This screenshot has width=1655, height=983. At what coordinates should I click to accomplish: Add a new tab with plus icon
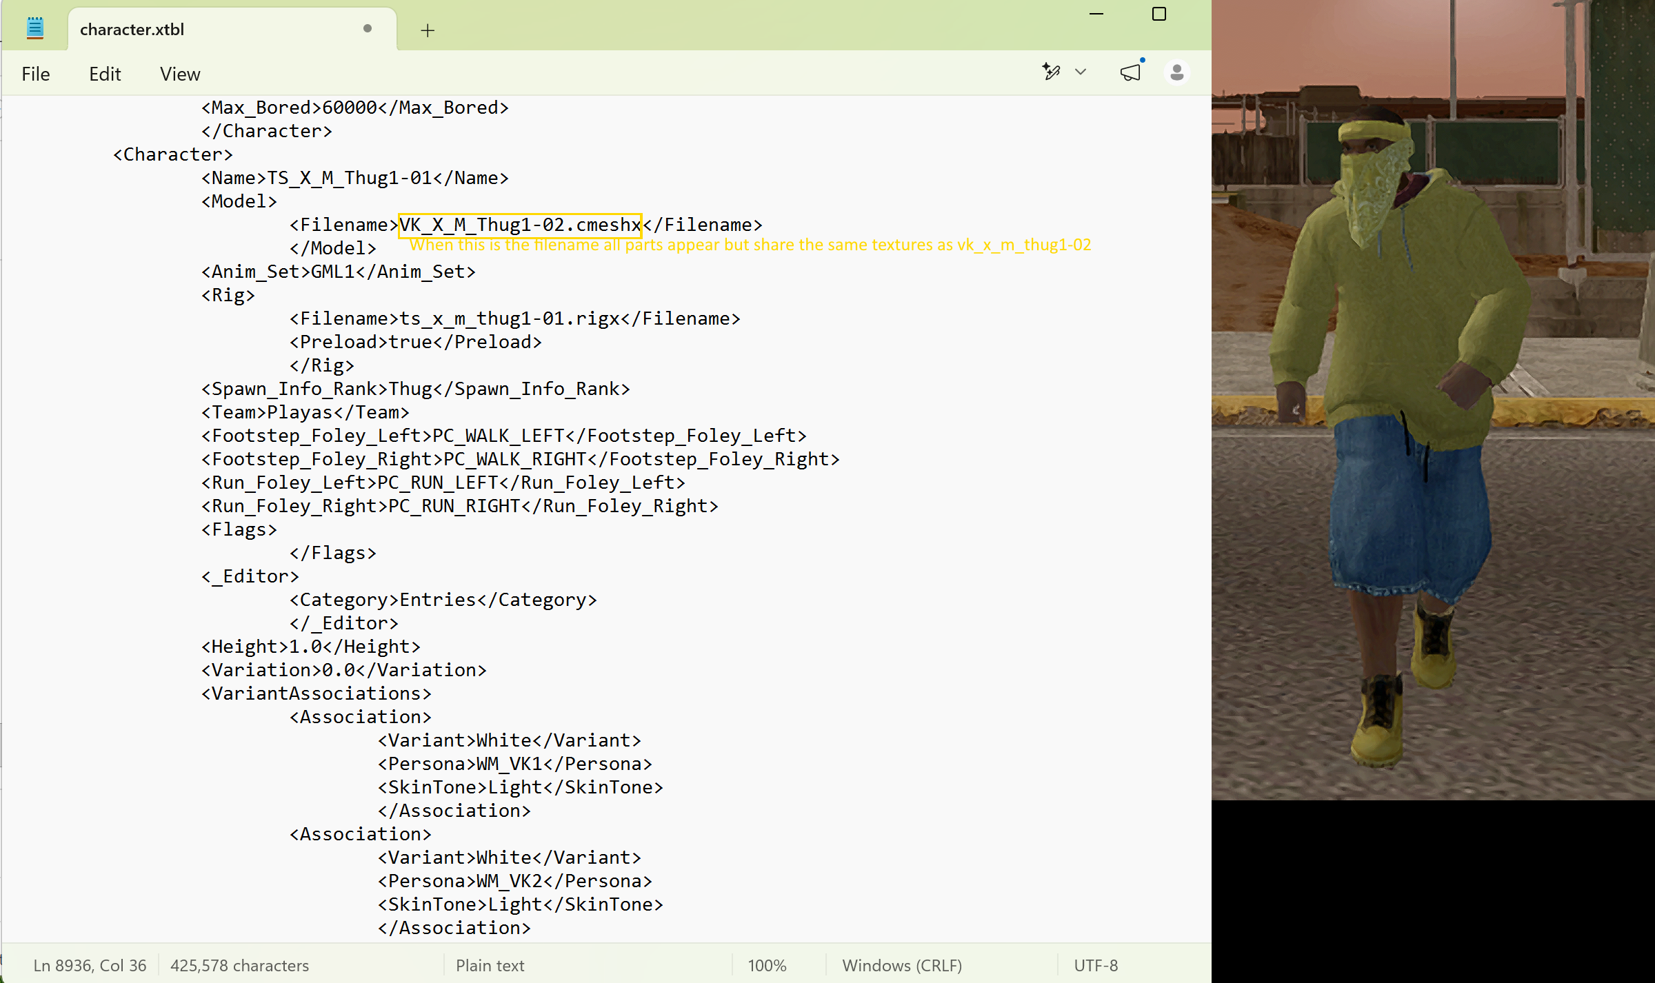(x=428, y=30)
